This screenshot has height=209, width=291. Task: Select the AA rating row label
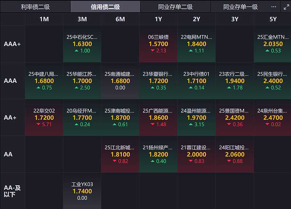click(x=8, y=154)
